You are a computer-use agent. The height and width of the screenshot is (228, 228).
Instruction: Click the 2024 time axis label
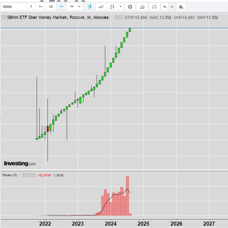(x=111, y=223)
